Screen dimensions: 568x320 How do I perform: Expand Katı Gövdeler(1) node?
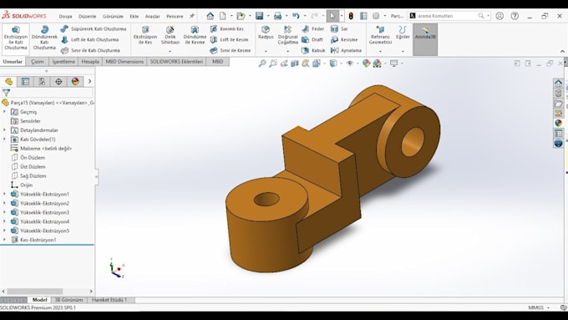click(4, 140)
